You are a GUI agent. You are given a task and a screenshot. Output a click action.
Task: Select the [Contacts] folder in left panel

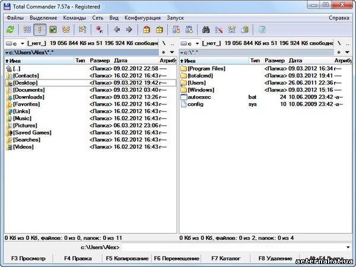pyautogui.click(x=90, y=75)
